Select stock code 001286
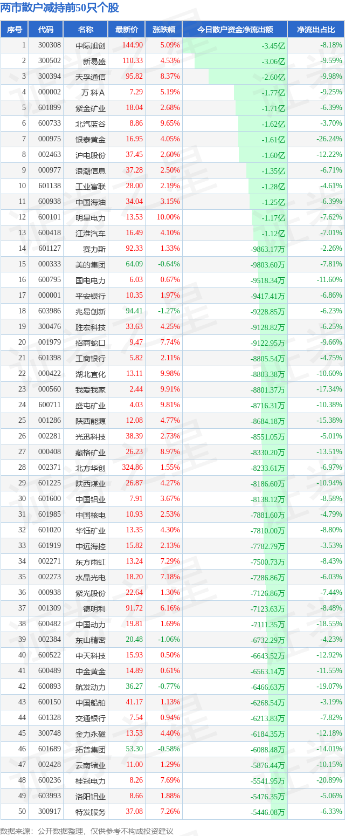 click(50, 421)
